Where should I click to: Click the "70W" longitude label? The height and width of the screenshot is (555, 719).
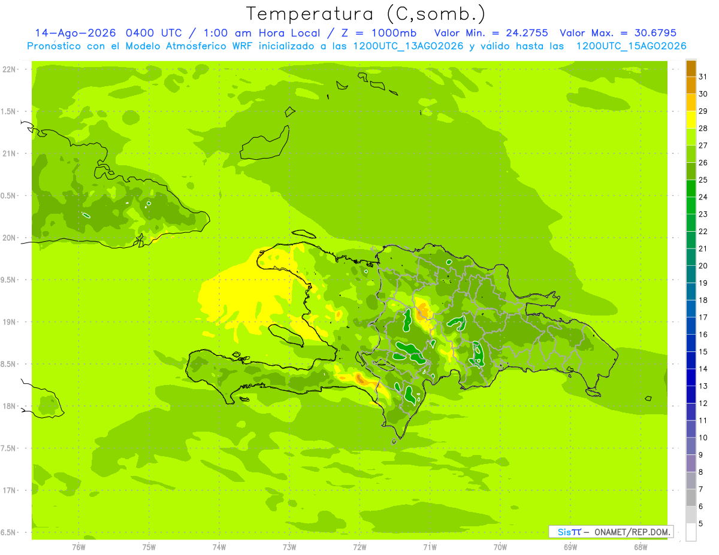point(500,547)
